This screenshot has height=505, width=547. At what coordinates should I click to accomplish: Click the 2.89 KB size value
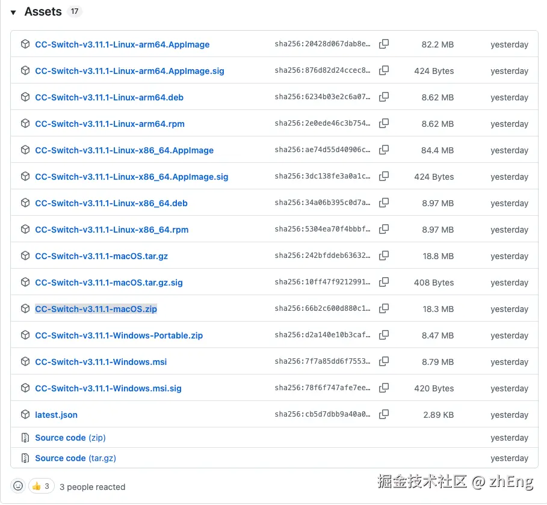click(x=439, y=415)
